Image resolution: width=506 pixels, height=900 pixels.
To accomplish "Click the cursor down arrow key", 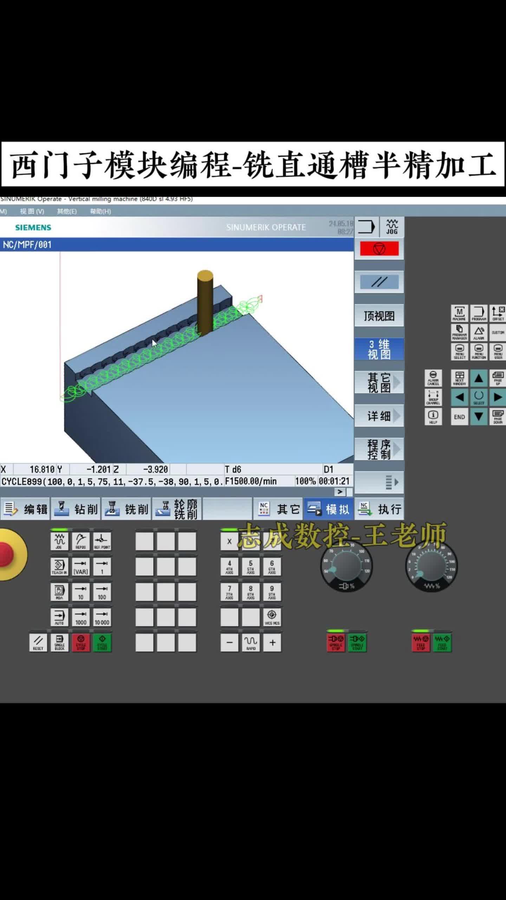I will coord(479,417).
